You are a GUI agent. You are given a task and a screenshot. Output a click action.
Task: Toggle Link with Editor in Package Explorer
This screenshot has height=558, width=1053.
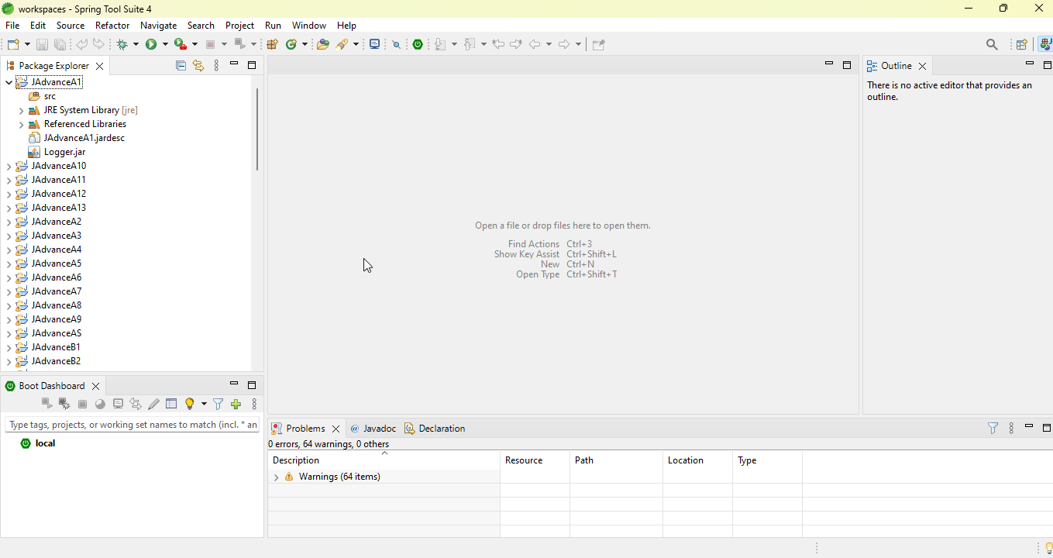[x=198, y=66]
